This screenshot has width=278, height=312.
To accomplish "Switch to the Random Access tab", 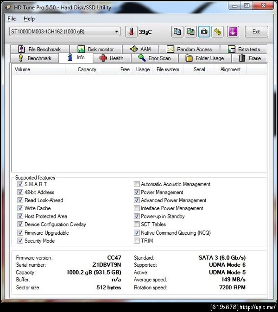I will pos(190,49).
